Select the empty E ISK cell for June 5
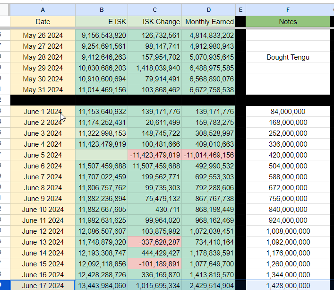334x290 pixels. click(101, 155)
